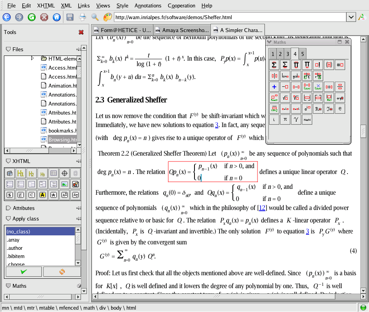Click the Files tree horizontal scrollbar thumb
Image resolution: width=369 pixels, height=312 pixels.
pyautogui.click(x=29, y=151)
